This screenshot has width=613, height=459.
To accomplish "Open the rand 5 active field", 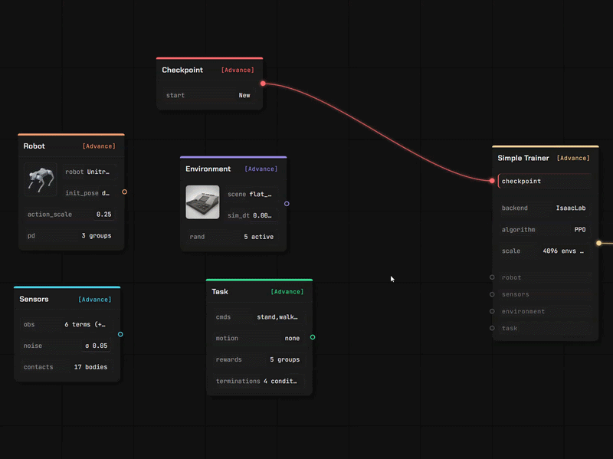I will (233, 237).
